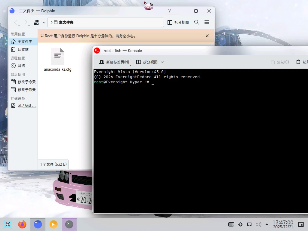Click status bar text 1 个文件 (532 B)

point(53,164)
